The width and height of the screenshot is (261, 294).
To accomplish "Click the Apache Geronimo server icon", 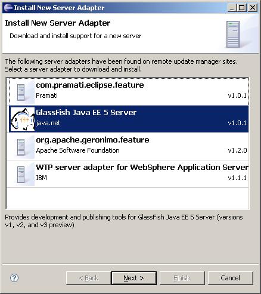I will pos(22,147).
